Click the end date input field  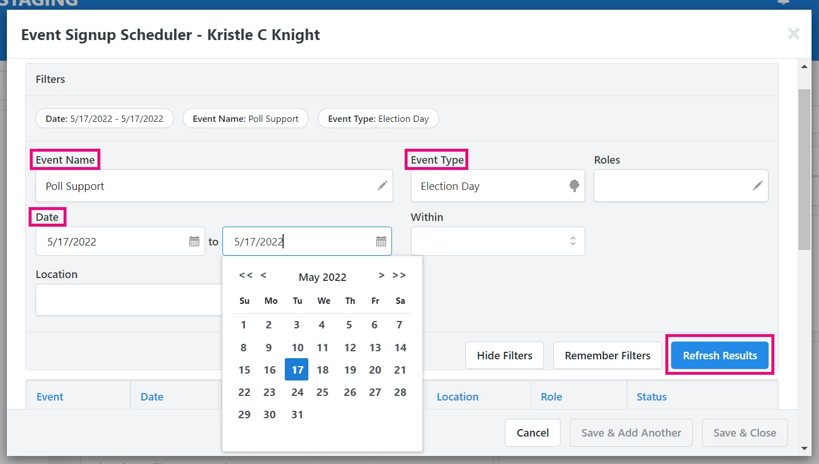307,241
